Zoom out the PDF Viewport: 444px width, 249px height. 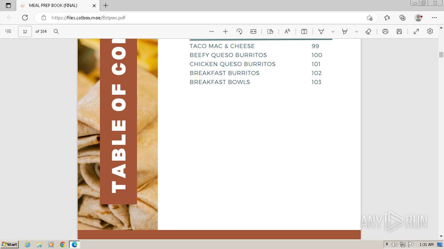pyautogui.click(x=212, y=31)
